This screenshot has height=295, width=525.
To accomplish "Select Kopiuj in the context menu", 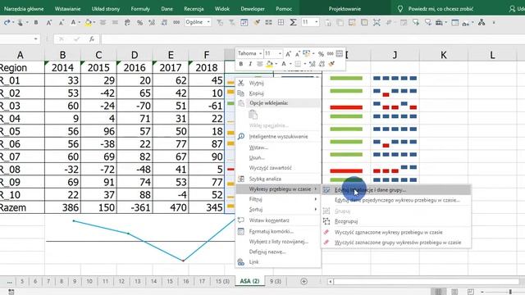I will coord(278,93).
